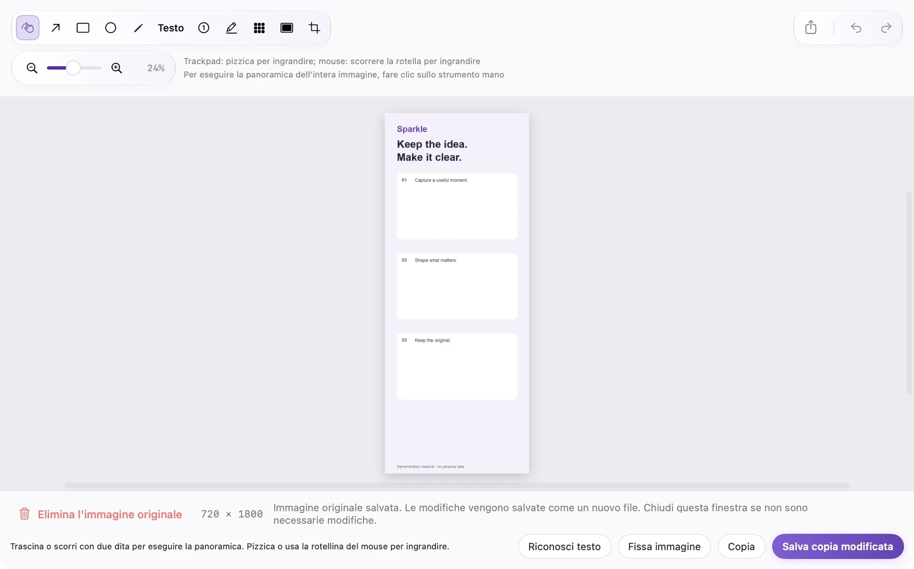Zoom in with the plus magnifier

click(117, 68)
